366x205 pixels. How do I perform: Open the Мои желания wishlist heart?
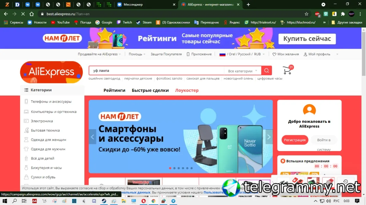[285, 54]
